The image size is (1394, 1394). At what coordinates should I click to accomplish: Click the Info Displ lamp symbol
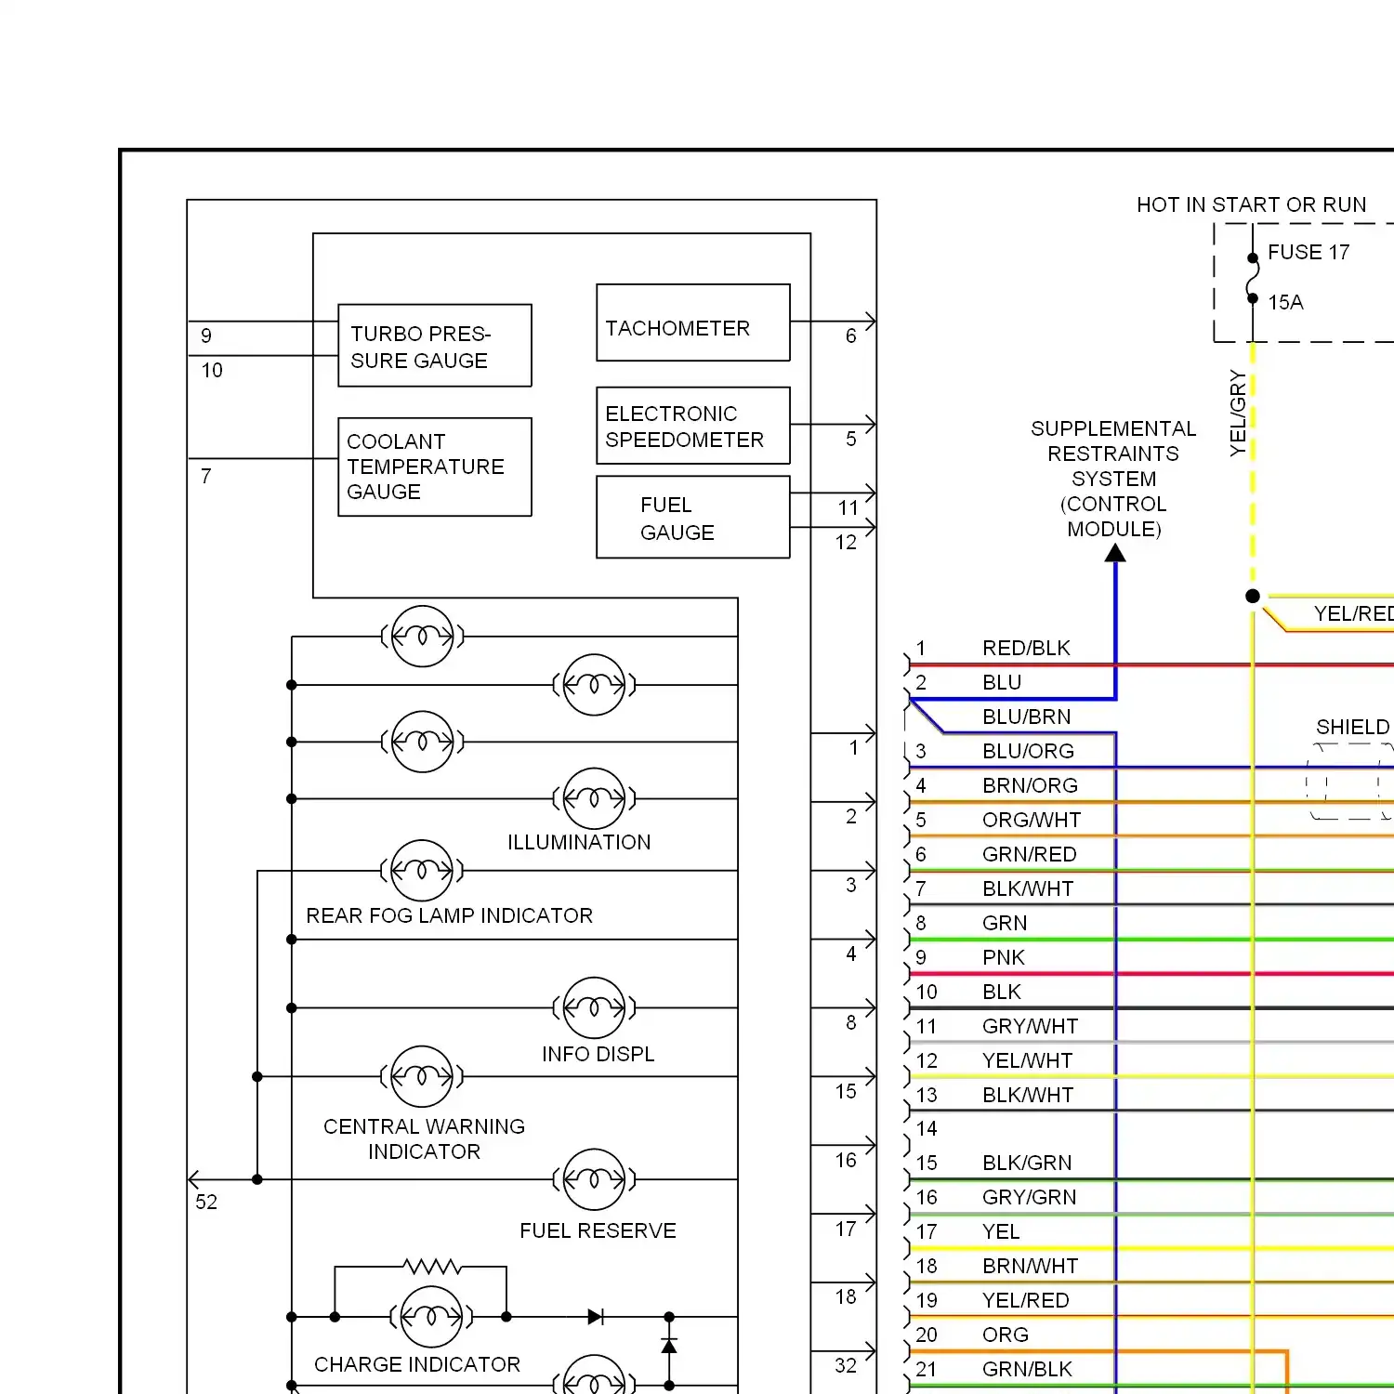(594, 1008)
